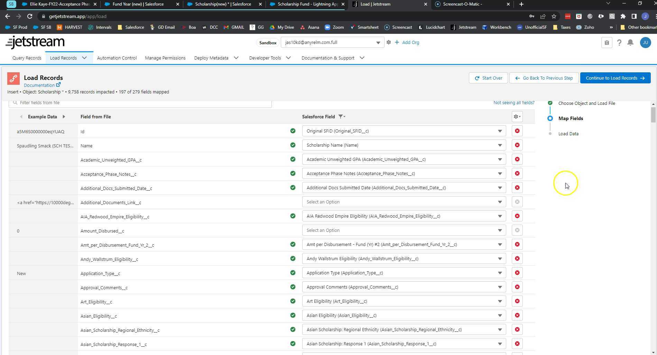Remove the Andy Wallstrum Eligibility mapping
Screen dimensions: 657x355
click(x=517, y=259)
